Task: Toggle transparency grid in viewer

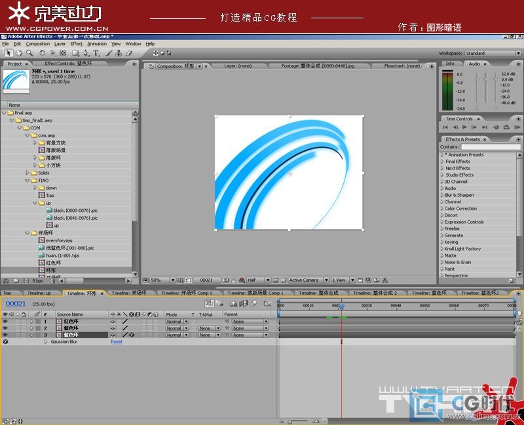Action: 283,280
